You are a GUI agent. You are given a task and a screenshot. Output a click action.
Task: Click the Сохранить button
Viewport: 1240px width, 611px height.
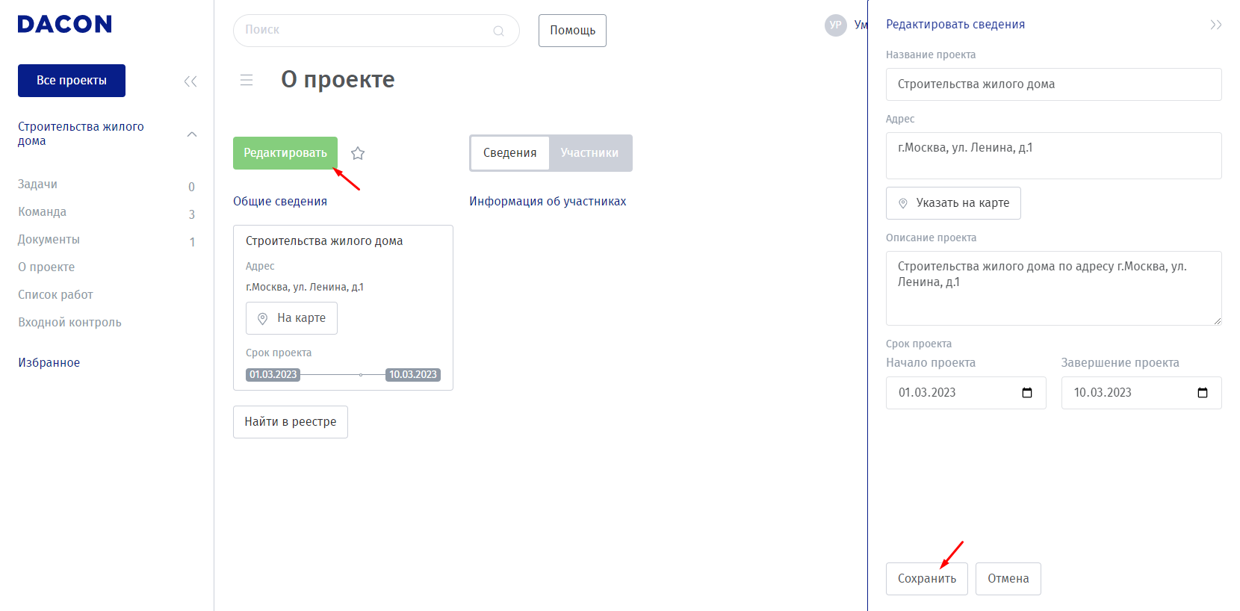point(926,579)
